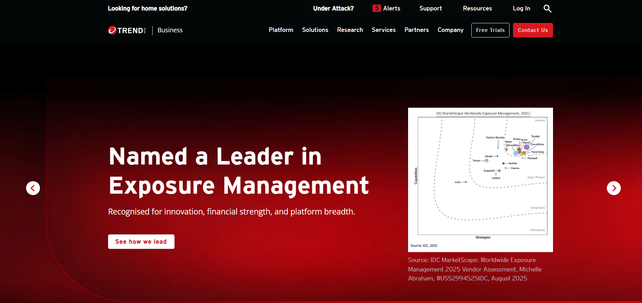Go to previous carousel slide
Screen dimensions: 642x303
click(33, 188)
